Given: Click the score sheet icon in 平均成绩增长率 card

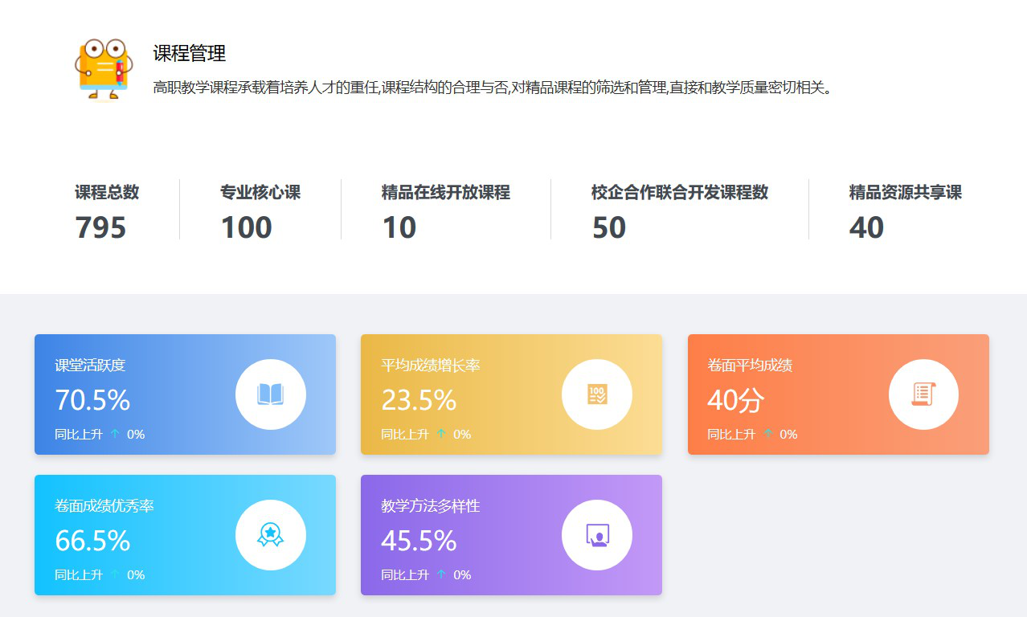Looking at the screenshot, I should (x=597, y=394).
